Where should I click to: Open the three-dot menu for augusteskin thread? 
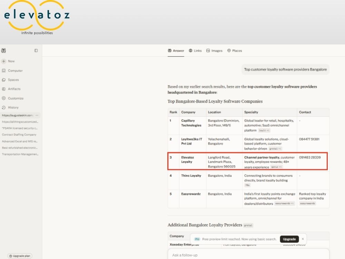[x=37, y=115]
